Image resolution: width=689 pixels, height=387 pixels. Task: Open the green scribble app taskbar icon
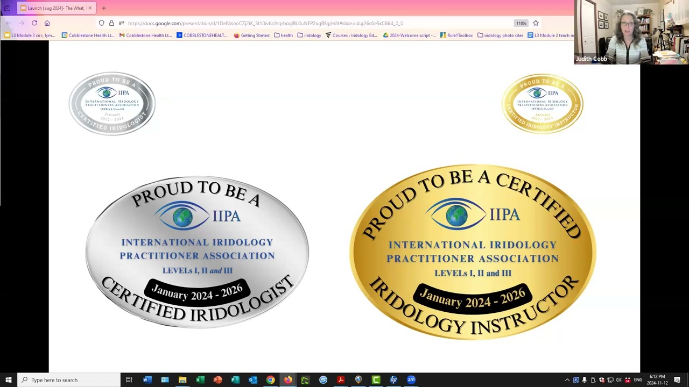(305, 380)
